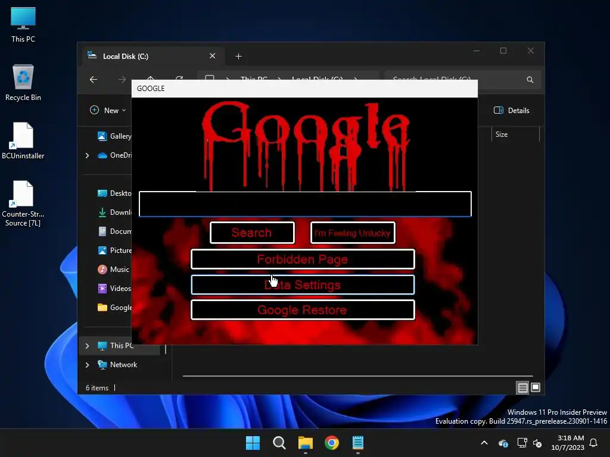
Task: Select Gallery in the navigation pane
Action: (x=114, y=136)
